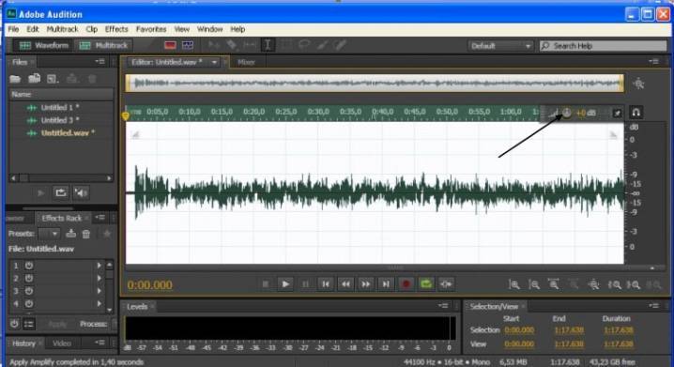674x367 pixels.
Task: Toggle Loop Playback in transport
Action: tap(425, 284)
